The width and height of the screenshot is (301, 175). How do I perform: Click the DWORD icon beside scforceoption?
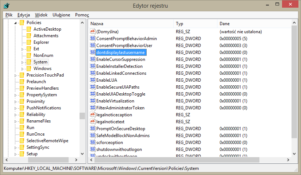click(x=93, y=142)
